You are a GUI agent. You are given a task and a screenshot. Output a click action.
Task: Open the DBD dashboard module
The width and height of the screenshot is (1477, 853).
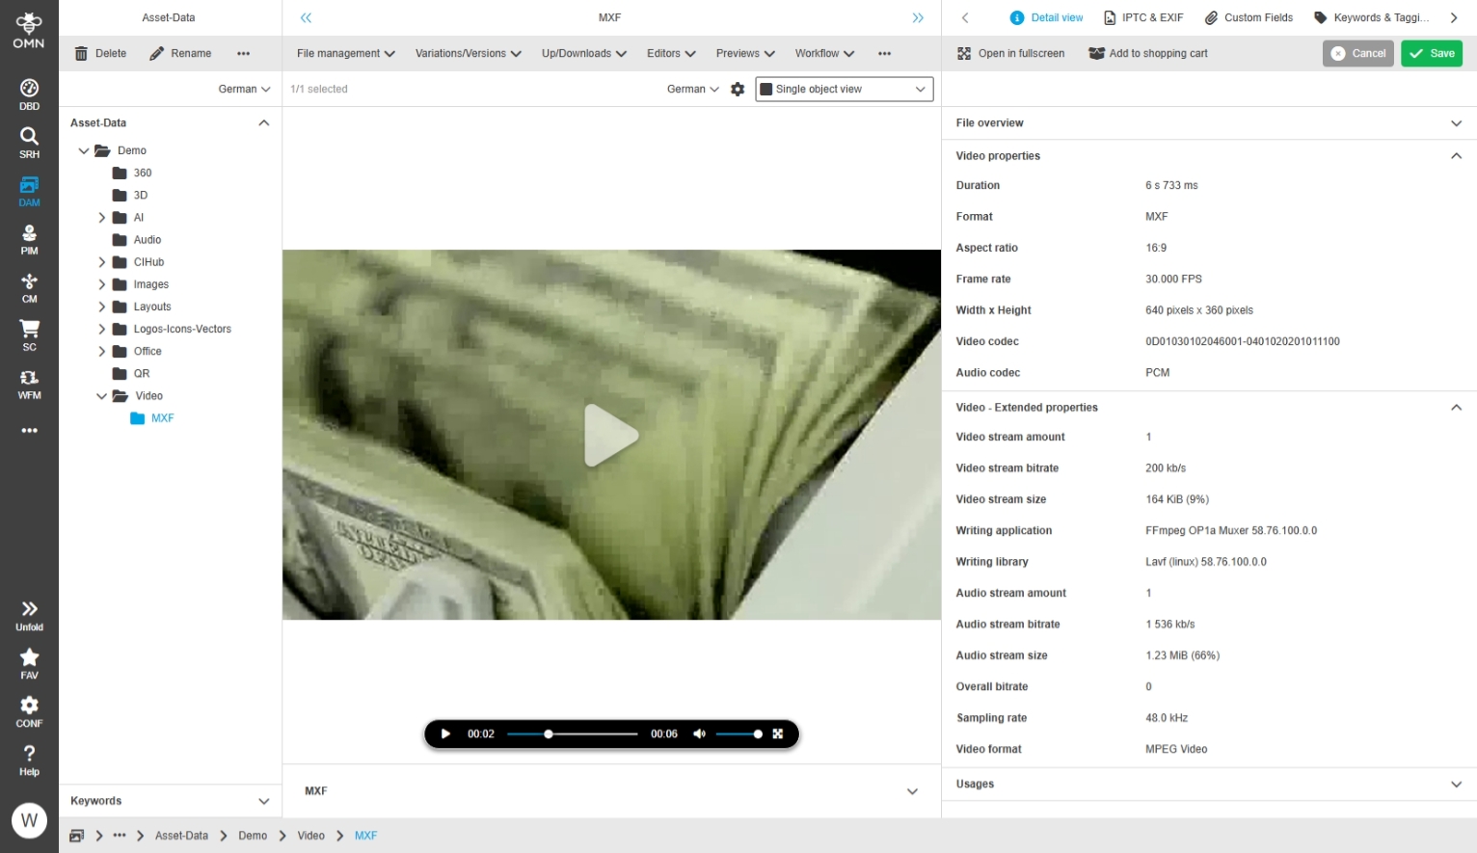29,94
